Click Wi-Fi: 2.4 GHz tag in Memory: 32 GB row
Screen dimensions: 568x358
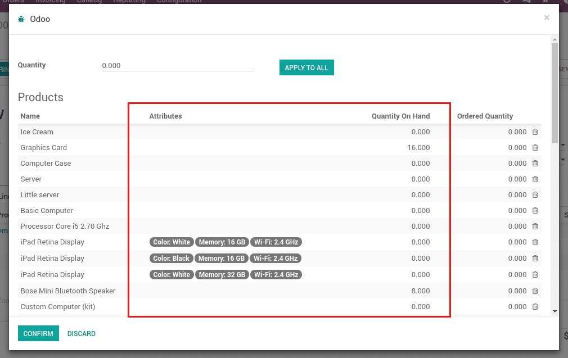coord(276,274)
